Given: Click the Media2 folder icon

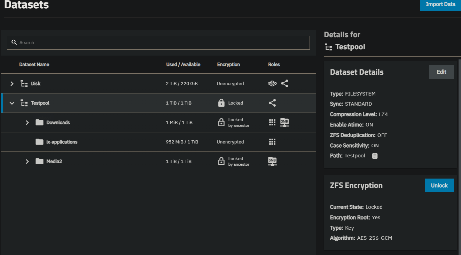Looking at the screenshot, I should coord(39,161).
